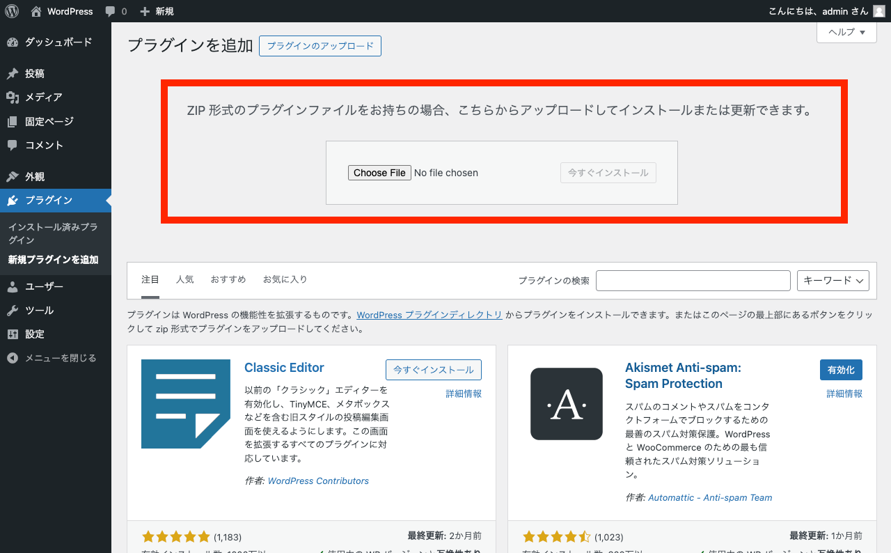891x553 pixels.
Task: Click the メニューを閉じる collapse arrow icon
Action: tap(13, 358)
